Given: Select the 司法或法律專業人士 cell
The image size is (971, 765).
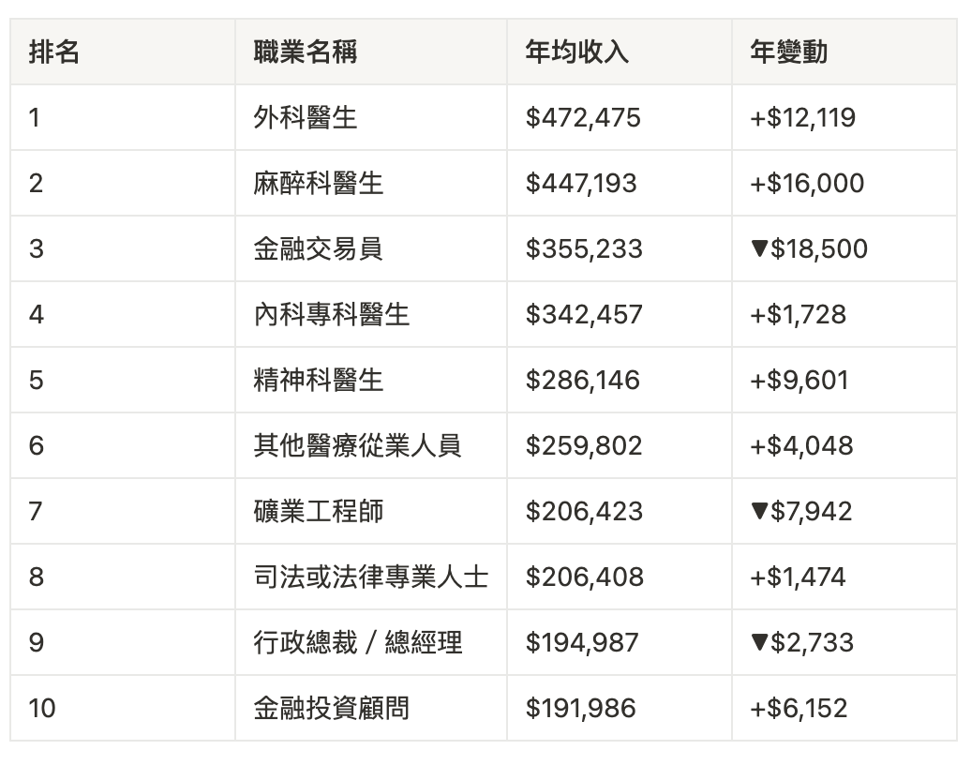Looking at the screenshot, I should coord(371,577).
